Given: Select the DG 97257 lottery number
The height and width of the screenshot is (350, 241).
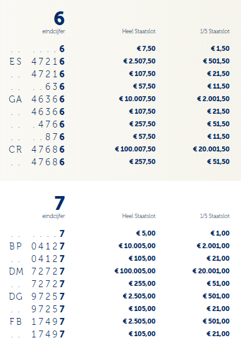Looking at the screenshot, I should pyautogui.click(x=37, y=297).
